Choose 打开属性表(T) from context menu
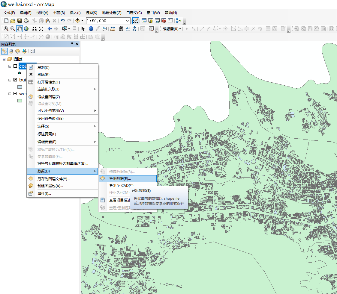The width and height of the screenshot is (337, 294). point(49,82)
